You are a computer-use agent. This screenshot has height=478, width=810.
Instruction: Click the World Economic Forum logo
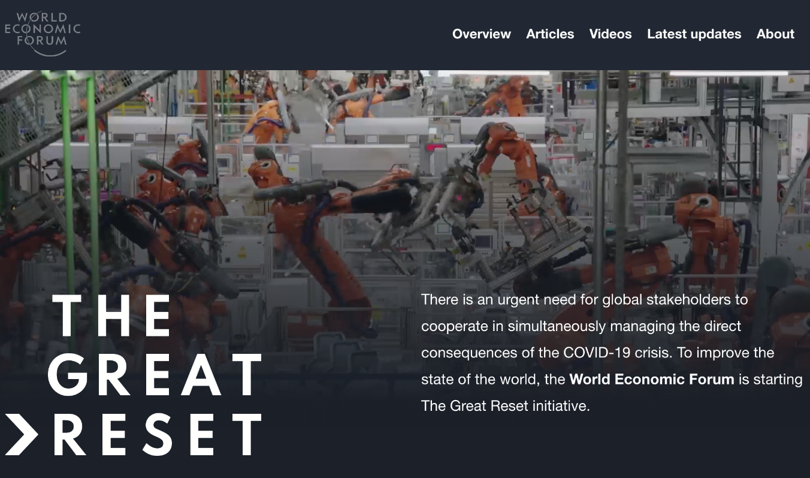(x=43, y=34)
